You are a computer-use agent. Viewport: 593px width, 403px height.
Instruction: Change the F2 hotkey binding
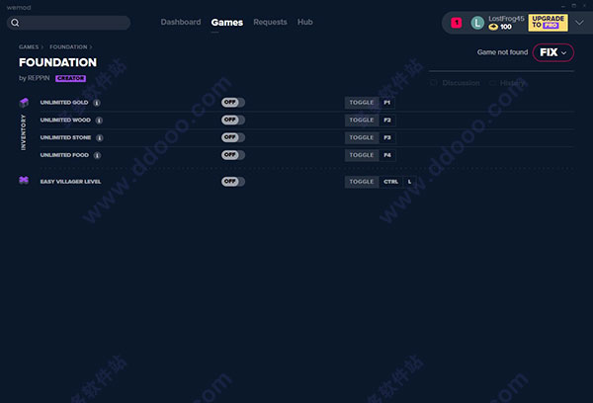[387, 121]
